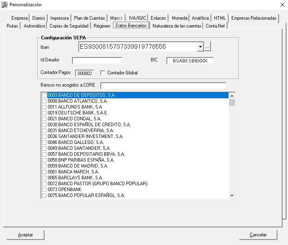The height and width of the screenshot is (245, 288).
Task: Check 0049 BANCO SANTANDER checkbox
Action: [x=44, y=148]
